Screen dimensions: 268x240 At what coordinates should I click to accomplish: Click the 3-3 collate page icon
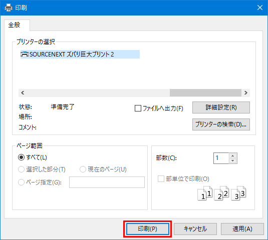pyautogui.click(x=238, y=193)
